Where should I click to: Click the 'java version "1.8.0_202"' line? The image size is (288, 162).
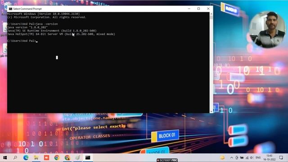pyautogui.click(x=27, y=27)
